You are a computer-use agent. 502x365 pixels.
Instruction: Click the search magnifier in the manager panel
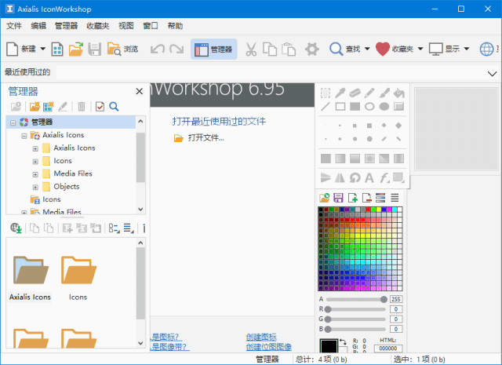[x=114, y=107]
